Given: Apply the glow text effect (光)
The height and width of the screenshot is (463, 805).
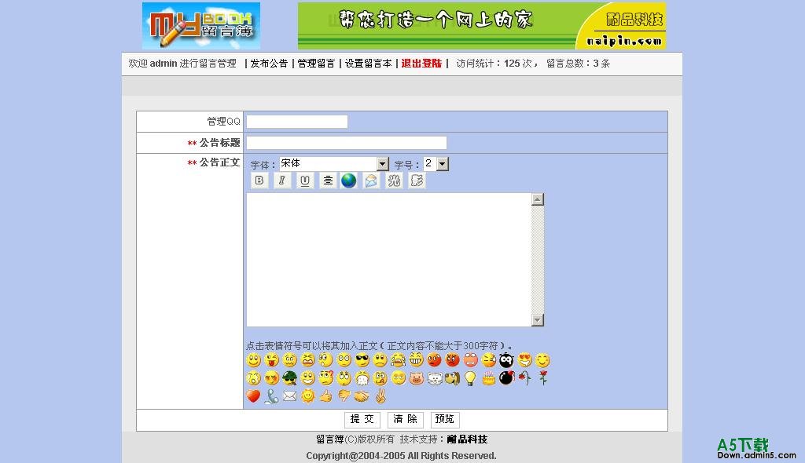Looking at the screenshot, I should click(x=394, y=180).
